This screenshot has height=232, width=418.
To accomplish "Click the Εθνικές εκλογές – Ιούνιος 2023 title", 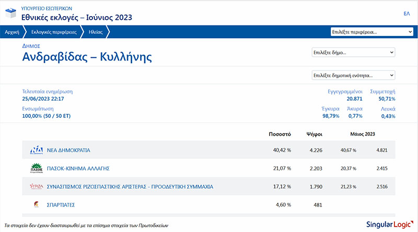I will coord(77,18).
